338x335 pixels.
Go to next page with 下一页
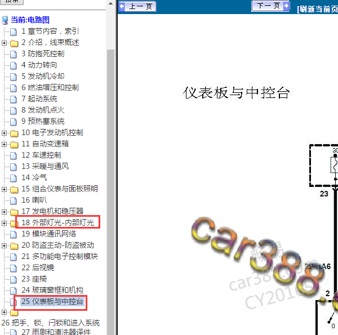[270, 6]
